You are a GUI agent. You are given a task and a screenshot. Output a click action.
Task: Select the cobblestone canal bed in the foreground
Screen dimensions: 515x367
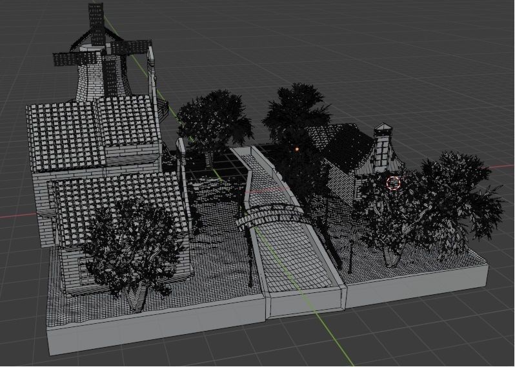(293, 259)
